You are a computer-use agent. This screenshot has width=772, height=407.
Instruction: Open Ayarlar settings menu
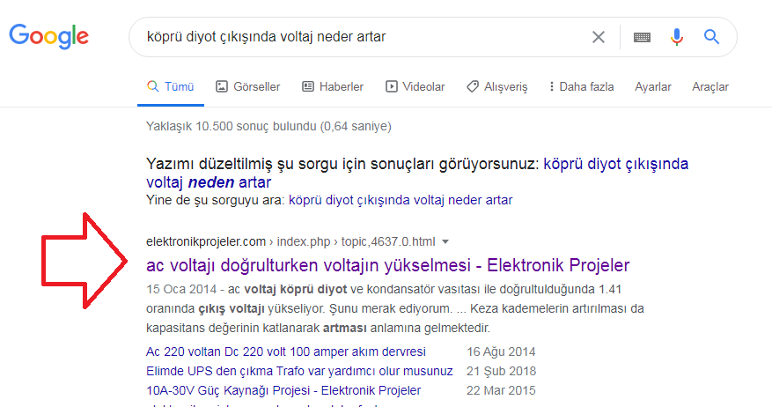(653, 86)
